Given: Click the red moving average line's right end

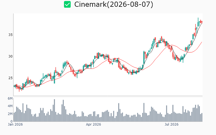Looking at the screenshot, I should [202, 42].
